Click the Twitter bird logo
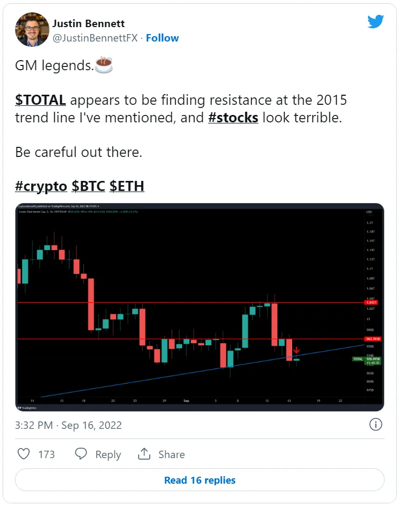400x506 pixels. point(376,22)
